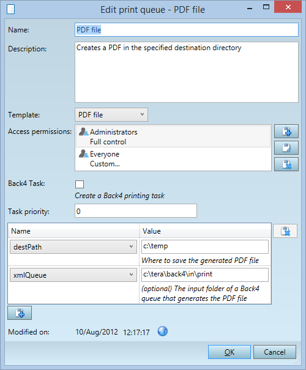Viewport: 306px width, 370px height.
Task: Click the c:\temp value field
Action: 205,246
